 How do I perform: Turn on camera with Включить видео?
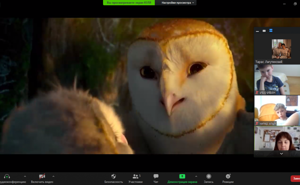click(42, 178)
